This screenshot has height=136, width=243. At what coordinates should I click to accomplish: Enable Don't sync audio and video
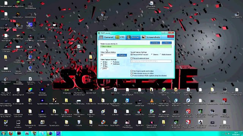click(x=132, y=71)
